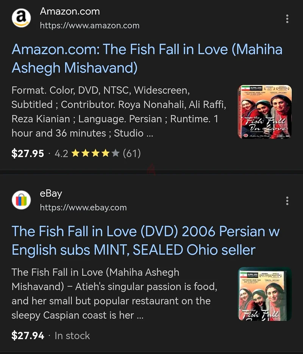Screen dimensions: 303x354
Task: Click the $27.95 price on Amazon result
Action: [x=28, y=154]
